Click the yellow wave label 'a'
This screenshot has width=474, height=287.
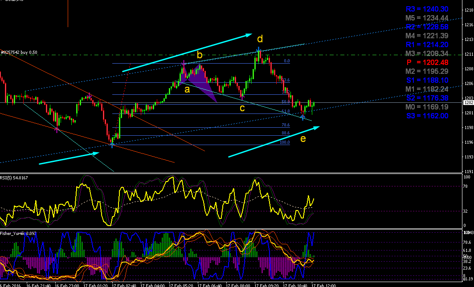click(187, 89)
